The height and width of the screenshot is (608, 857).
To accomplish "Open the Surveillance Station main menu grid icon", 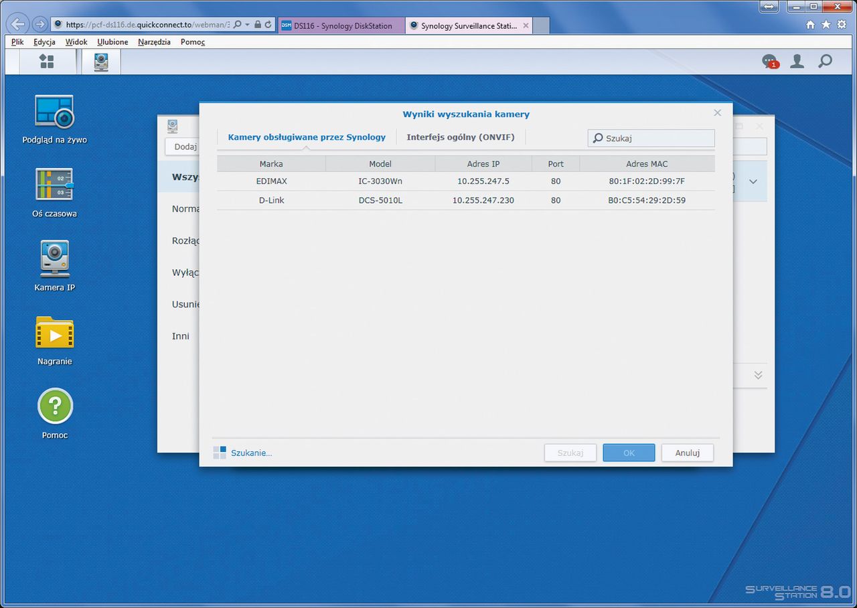I will [46, 62].
